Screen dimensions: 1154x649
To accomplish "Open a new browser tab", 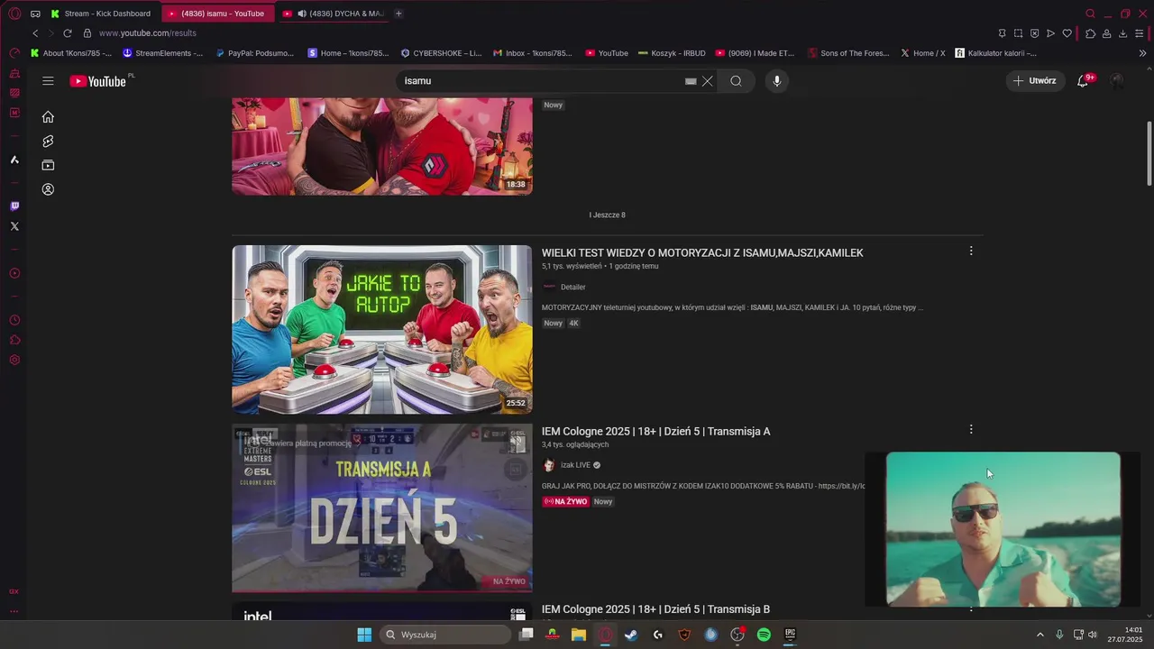I will (x=398, y=14).
